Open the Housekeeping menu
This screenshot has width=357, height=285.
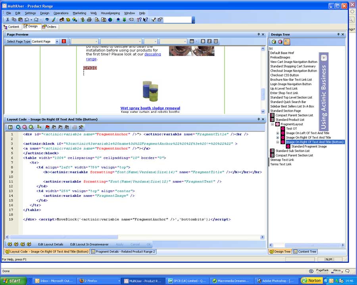pos(110,13)
